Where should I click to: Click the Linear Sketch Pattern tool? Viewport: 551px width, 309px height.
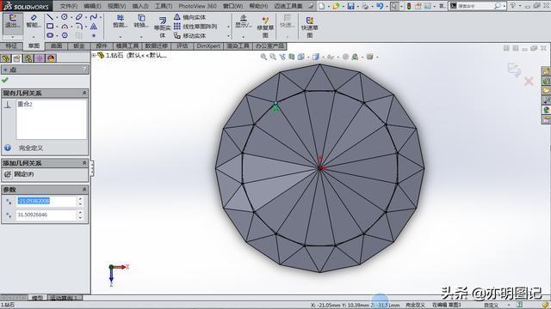(x=195, y=27)
